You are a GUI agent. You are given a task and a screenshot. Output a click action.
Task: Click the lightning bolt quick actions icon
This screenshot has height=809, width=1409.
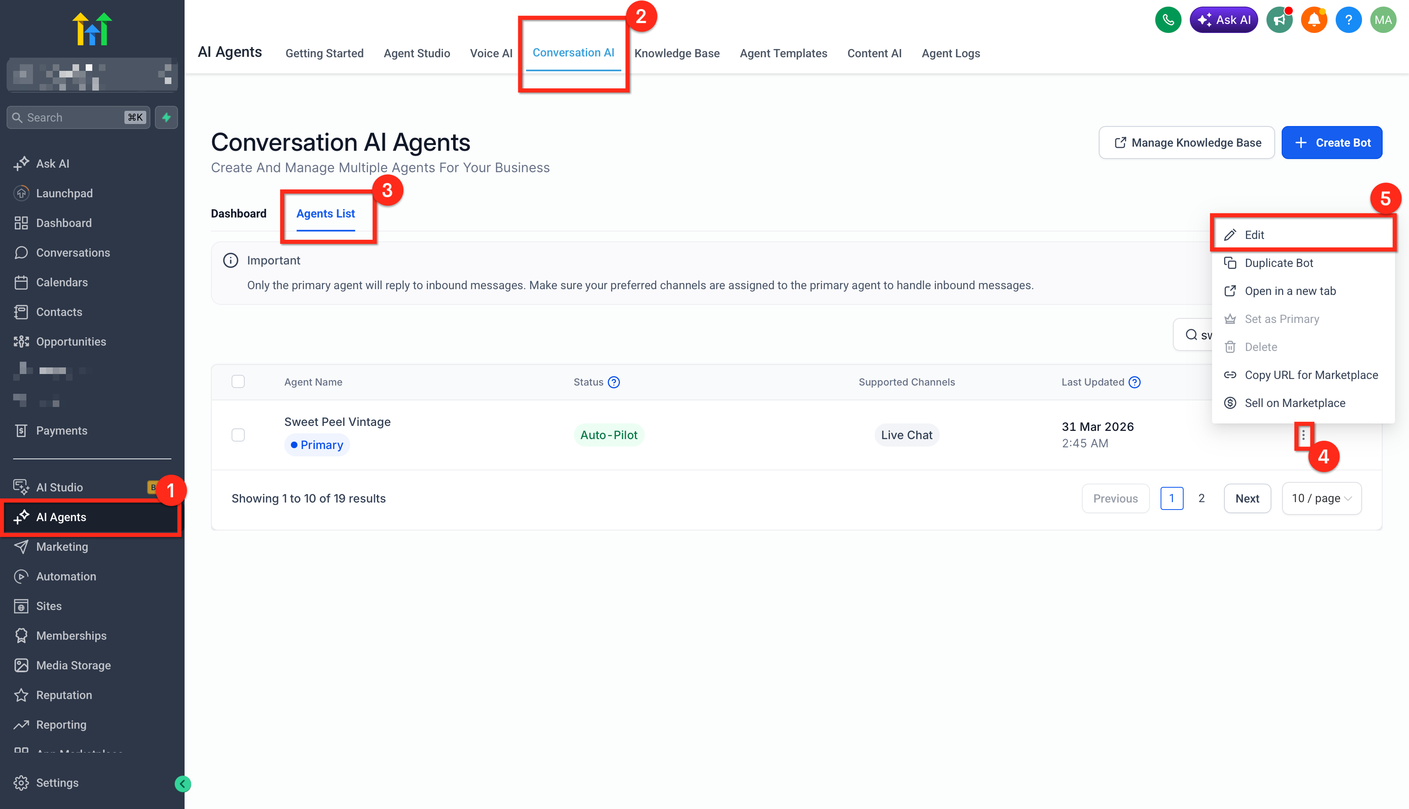pos(166,117)
